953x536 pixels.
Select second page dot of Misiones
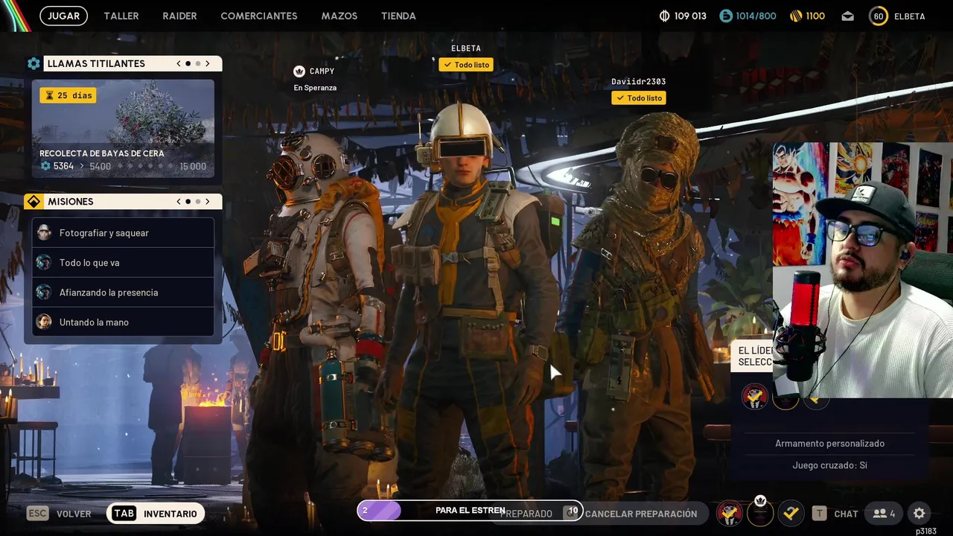point(198,202)
